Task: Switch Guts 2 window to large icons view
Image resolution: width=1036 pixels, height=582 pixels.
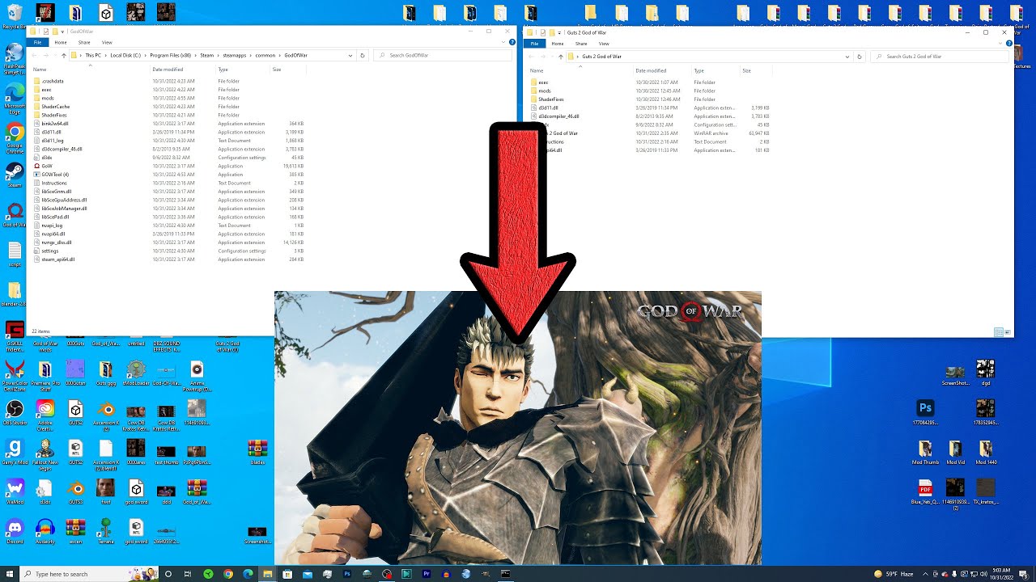Action: point(1006,332)
